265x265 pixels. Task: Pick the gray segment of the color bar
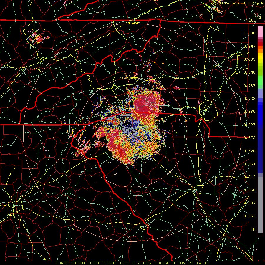(x=260, y=205)
